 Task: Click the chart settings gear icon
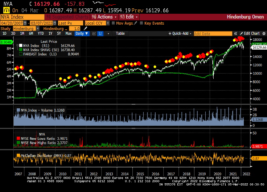click(263, 33)
